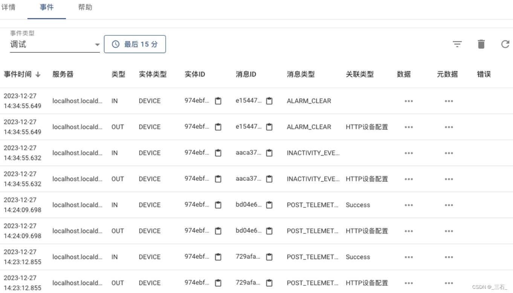Click INACTIVITY_EVE... text in the OUT row
Viewport: 513px width, 293px height.
click(313, 179)
